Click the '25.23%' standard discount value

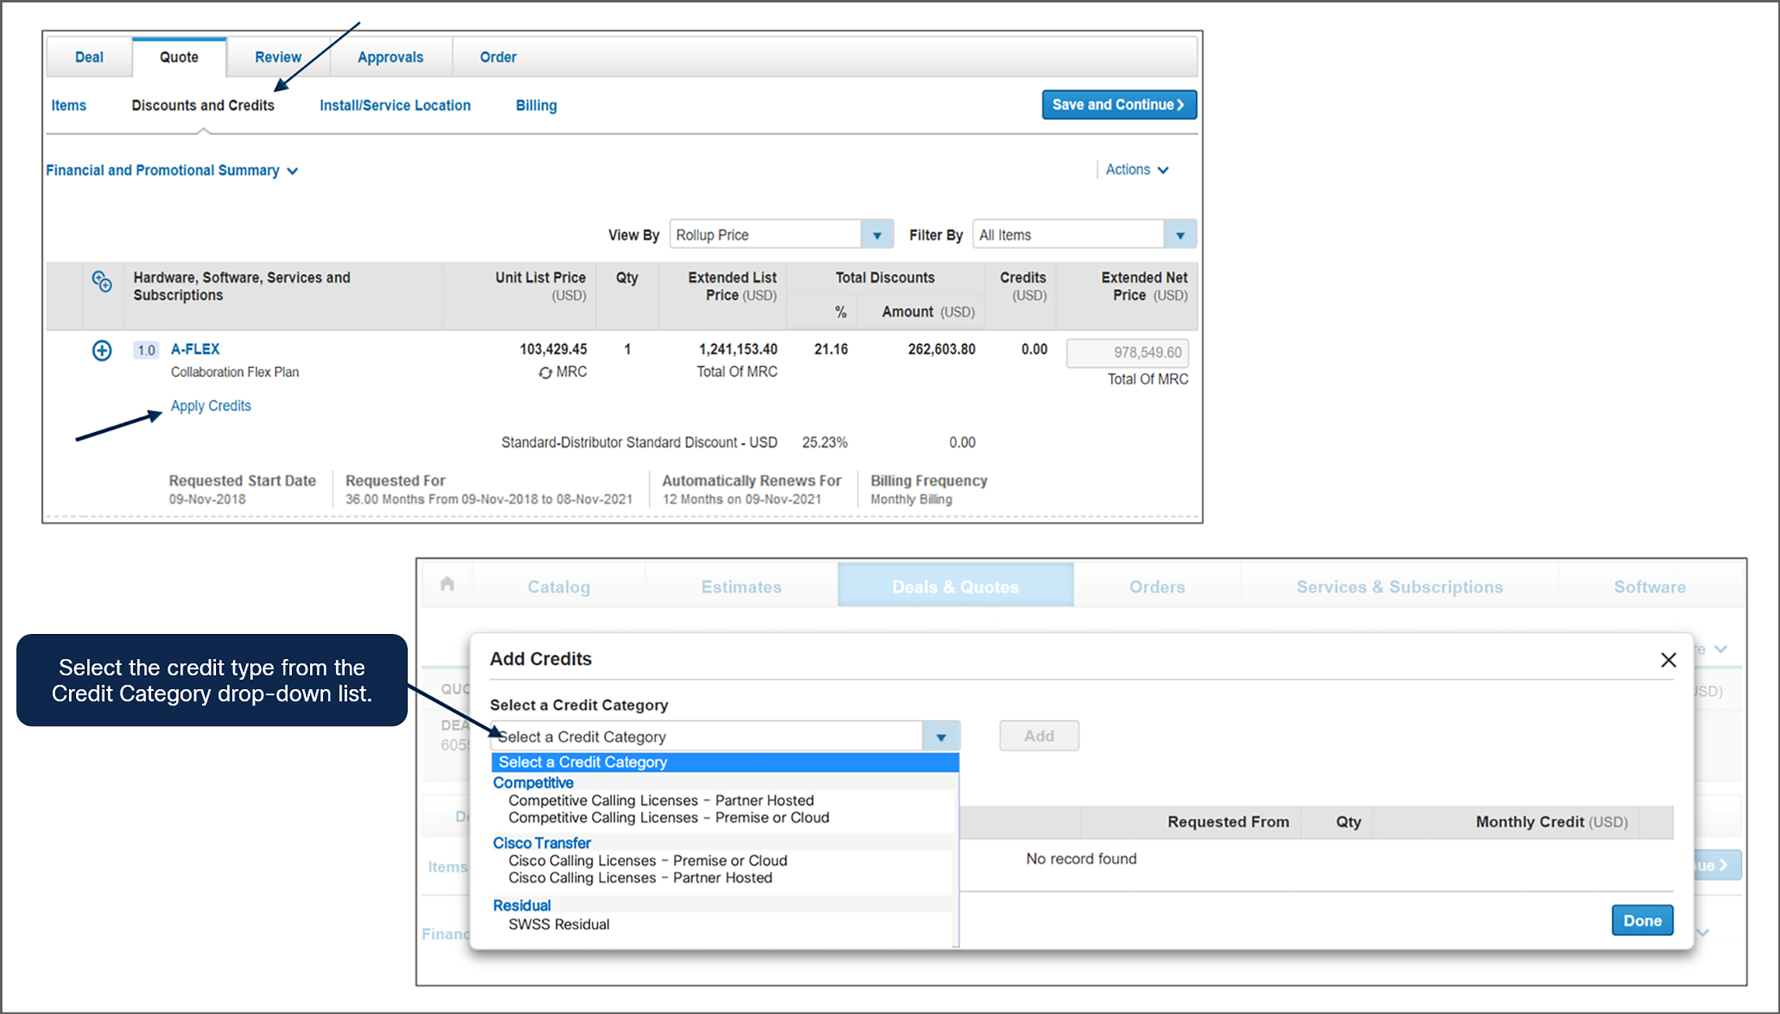[x=824, y=443]
